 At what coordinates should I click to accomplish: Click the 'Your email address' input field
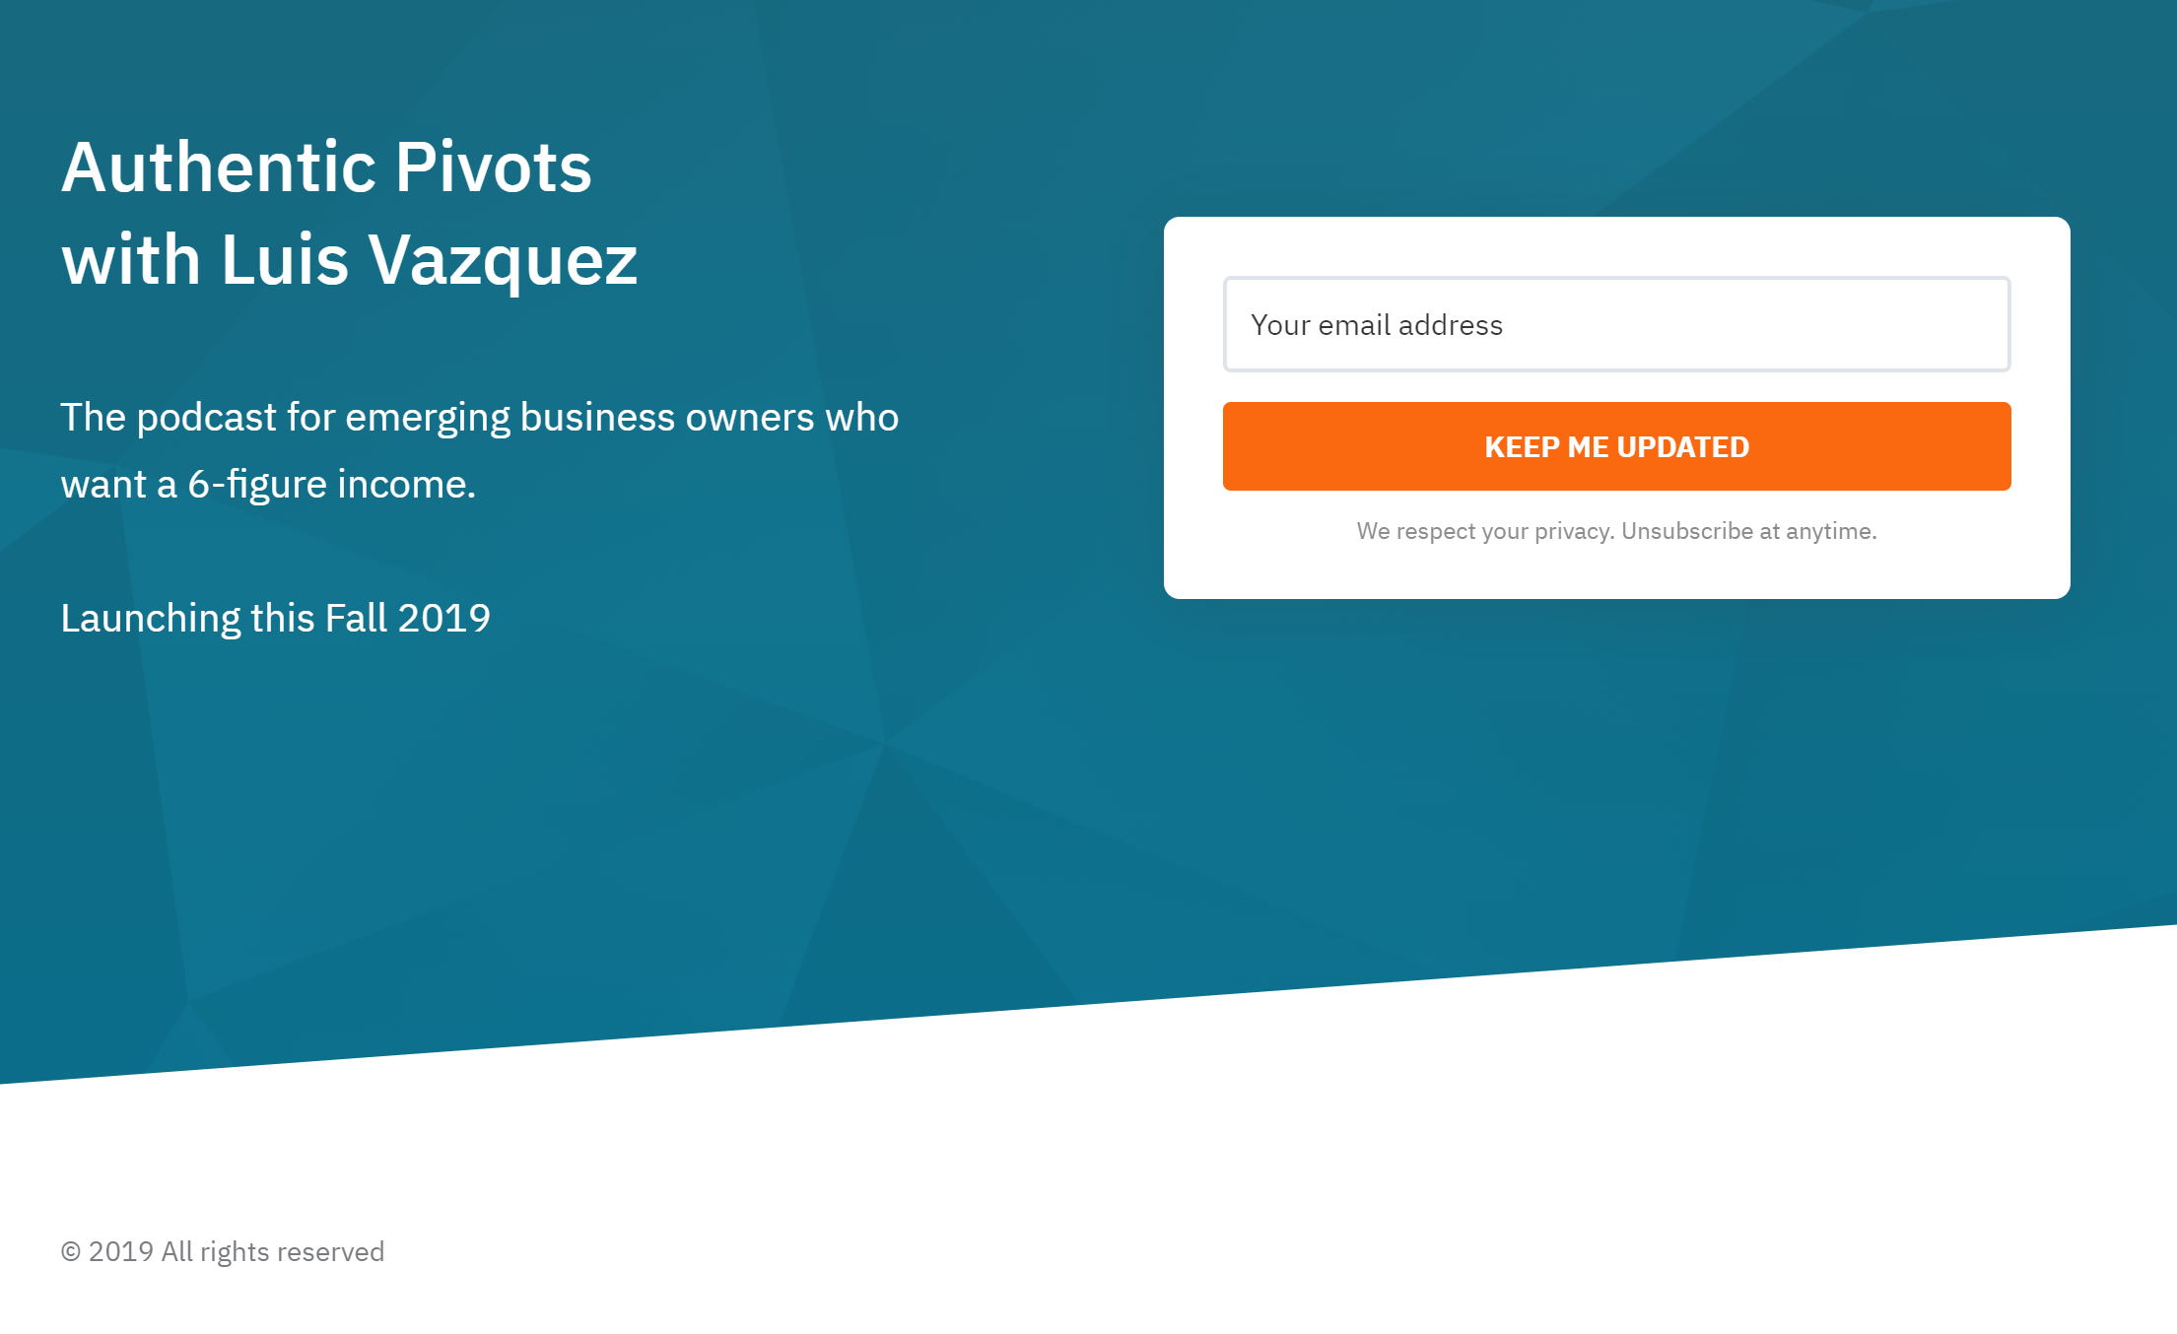click(1616, 325)
